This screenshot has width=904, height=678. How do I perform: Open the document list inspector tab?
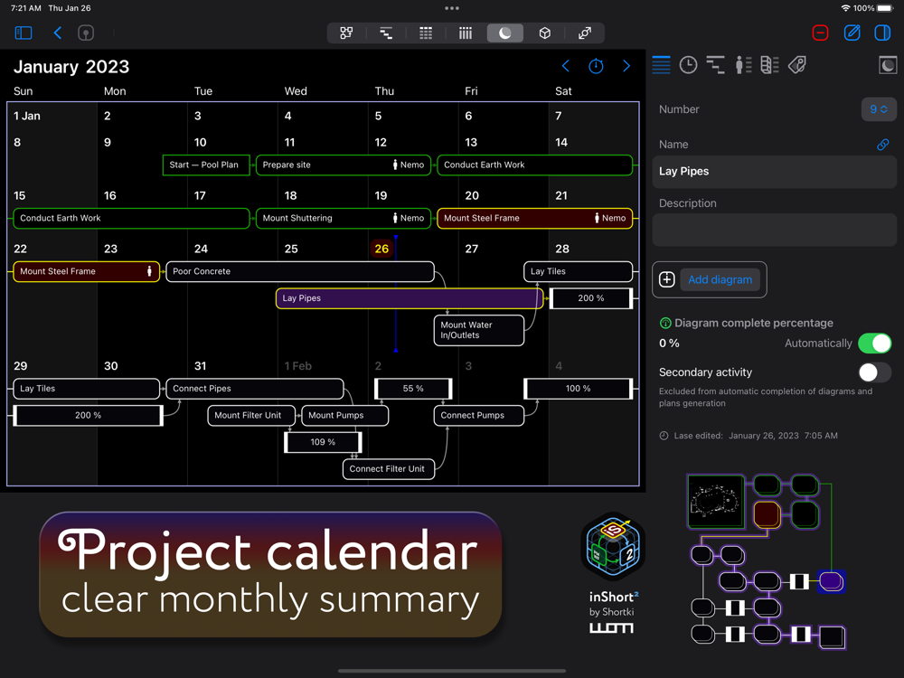point(769,64)
